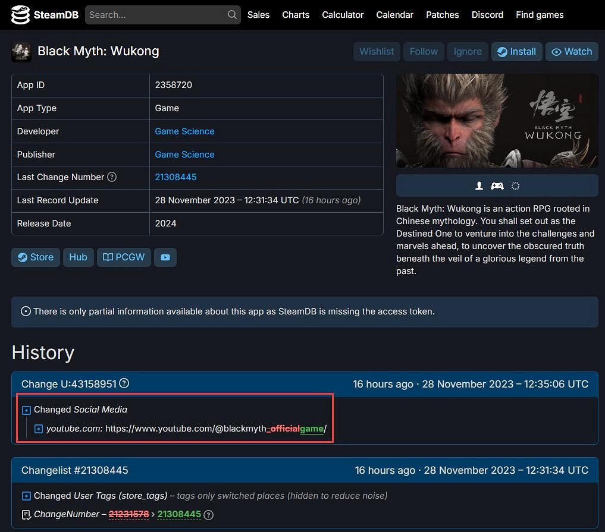
Task: Click the SteamDB logo icon
Action: click(20, 15)
